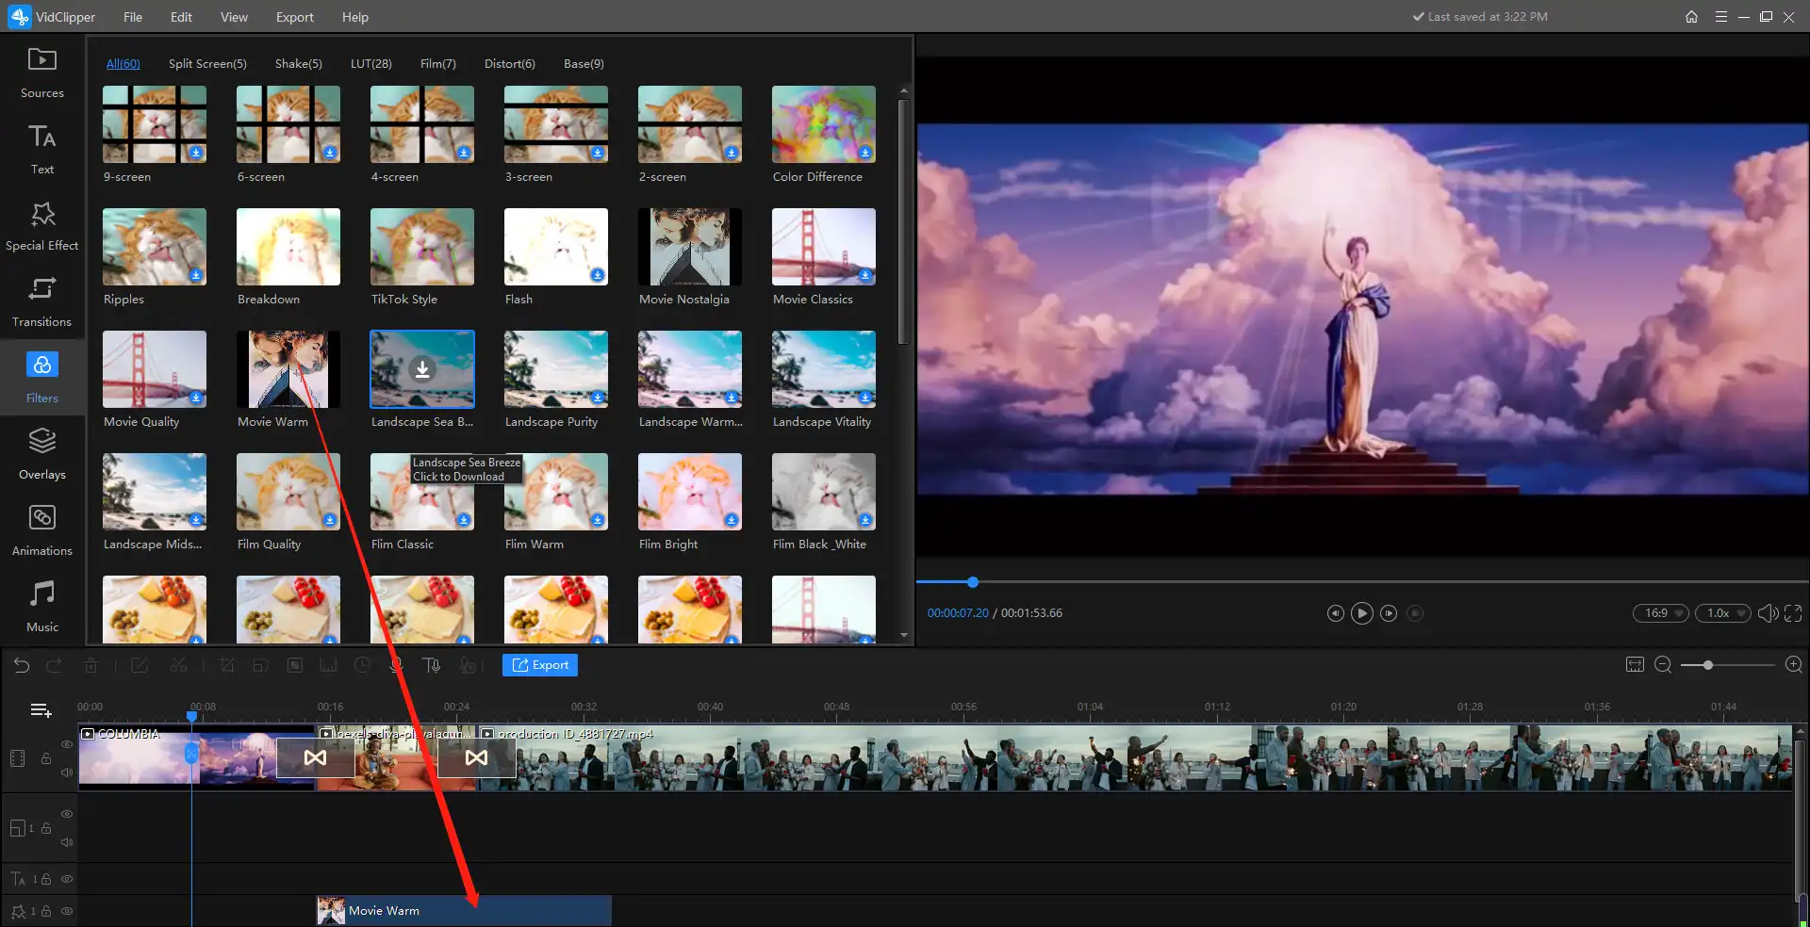Click the edit pencil icon in timeline toolbar
Image resolution: width=1810 pixels, height=927 pixels.
pos(140,665)
